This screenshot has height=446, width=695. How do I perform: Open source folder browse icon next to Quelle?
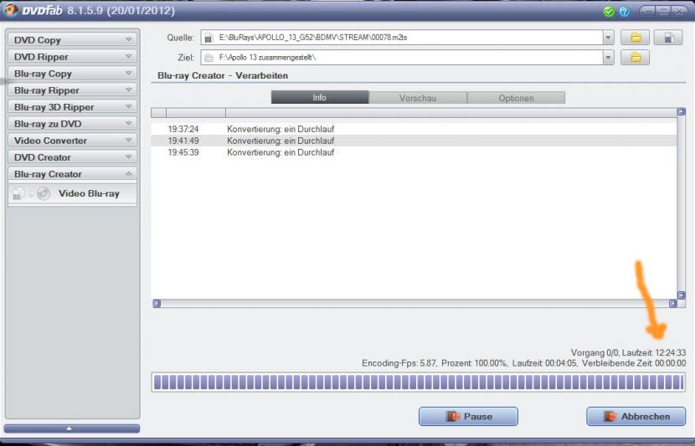(635, 38)
